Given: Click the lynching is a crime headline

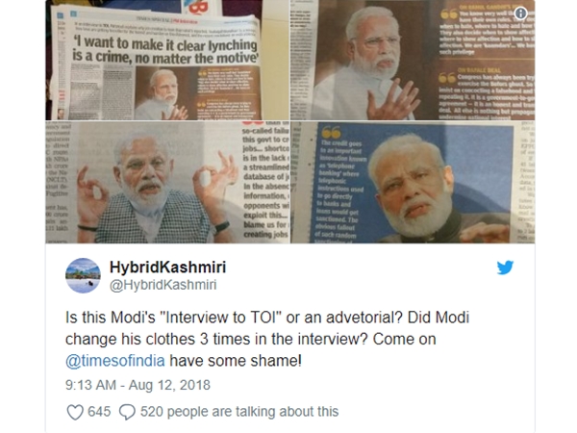Looking at the screenshot, I should click(164, 51).
